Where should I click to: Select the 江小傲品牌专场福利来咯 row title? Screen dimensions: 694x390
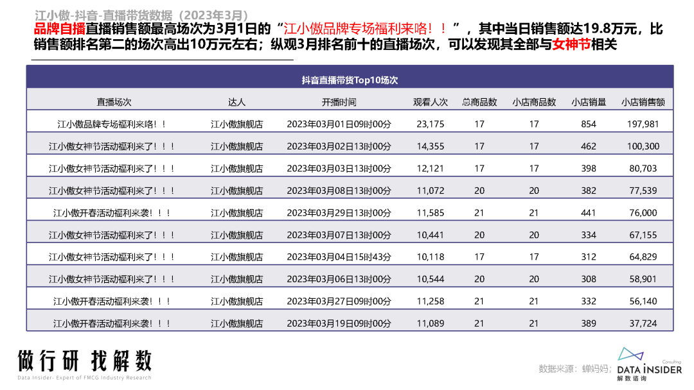[x=112, y=124]
